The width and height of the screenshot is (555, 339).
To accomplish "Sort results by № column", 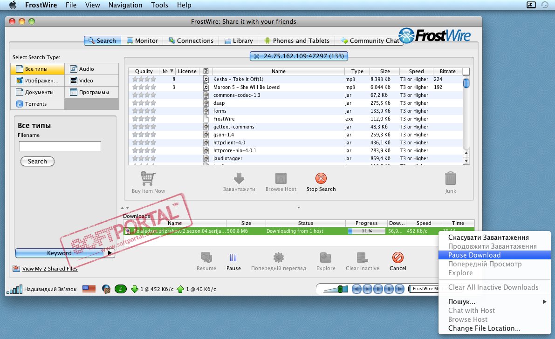I will point(168,72).
